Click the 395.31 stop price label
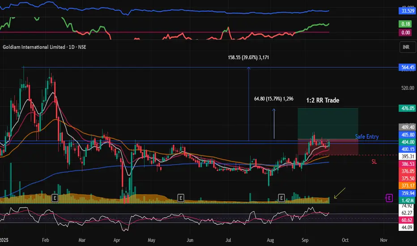Image resolution: width=417 pixels, height=246 pixels. point(408,157)
